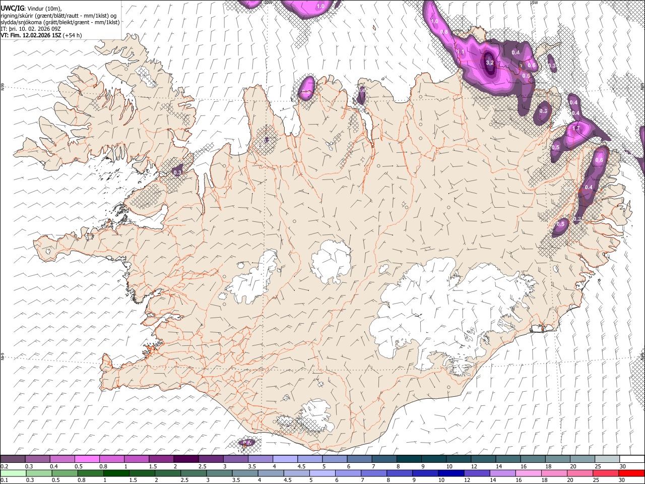Pick the darkest purple 2 swatch in upper scale
Image resolution: width=645 pixels, height=484 pixels.
point(186,459)
